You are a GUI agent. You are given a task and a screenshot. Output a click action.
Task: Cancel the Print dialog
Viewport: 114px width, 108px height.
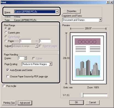(x=93, y=102)
